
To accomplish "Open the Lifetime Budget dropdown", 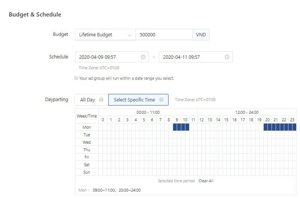I will pyautogui.click(x=105, y=35).
